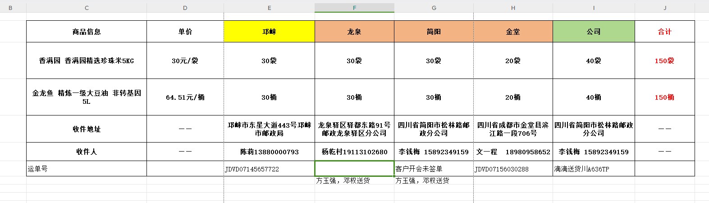
Task: Select the 陈莉13880000793 recipient cell
Action: click(x=269, y=152)
